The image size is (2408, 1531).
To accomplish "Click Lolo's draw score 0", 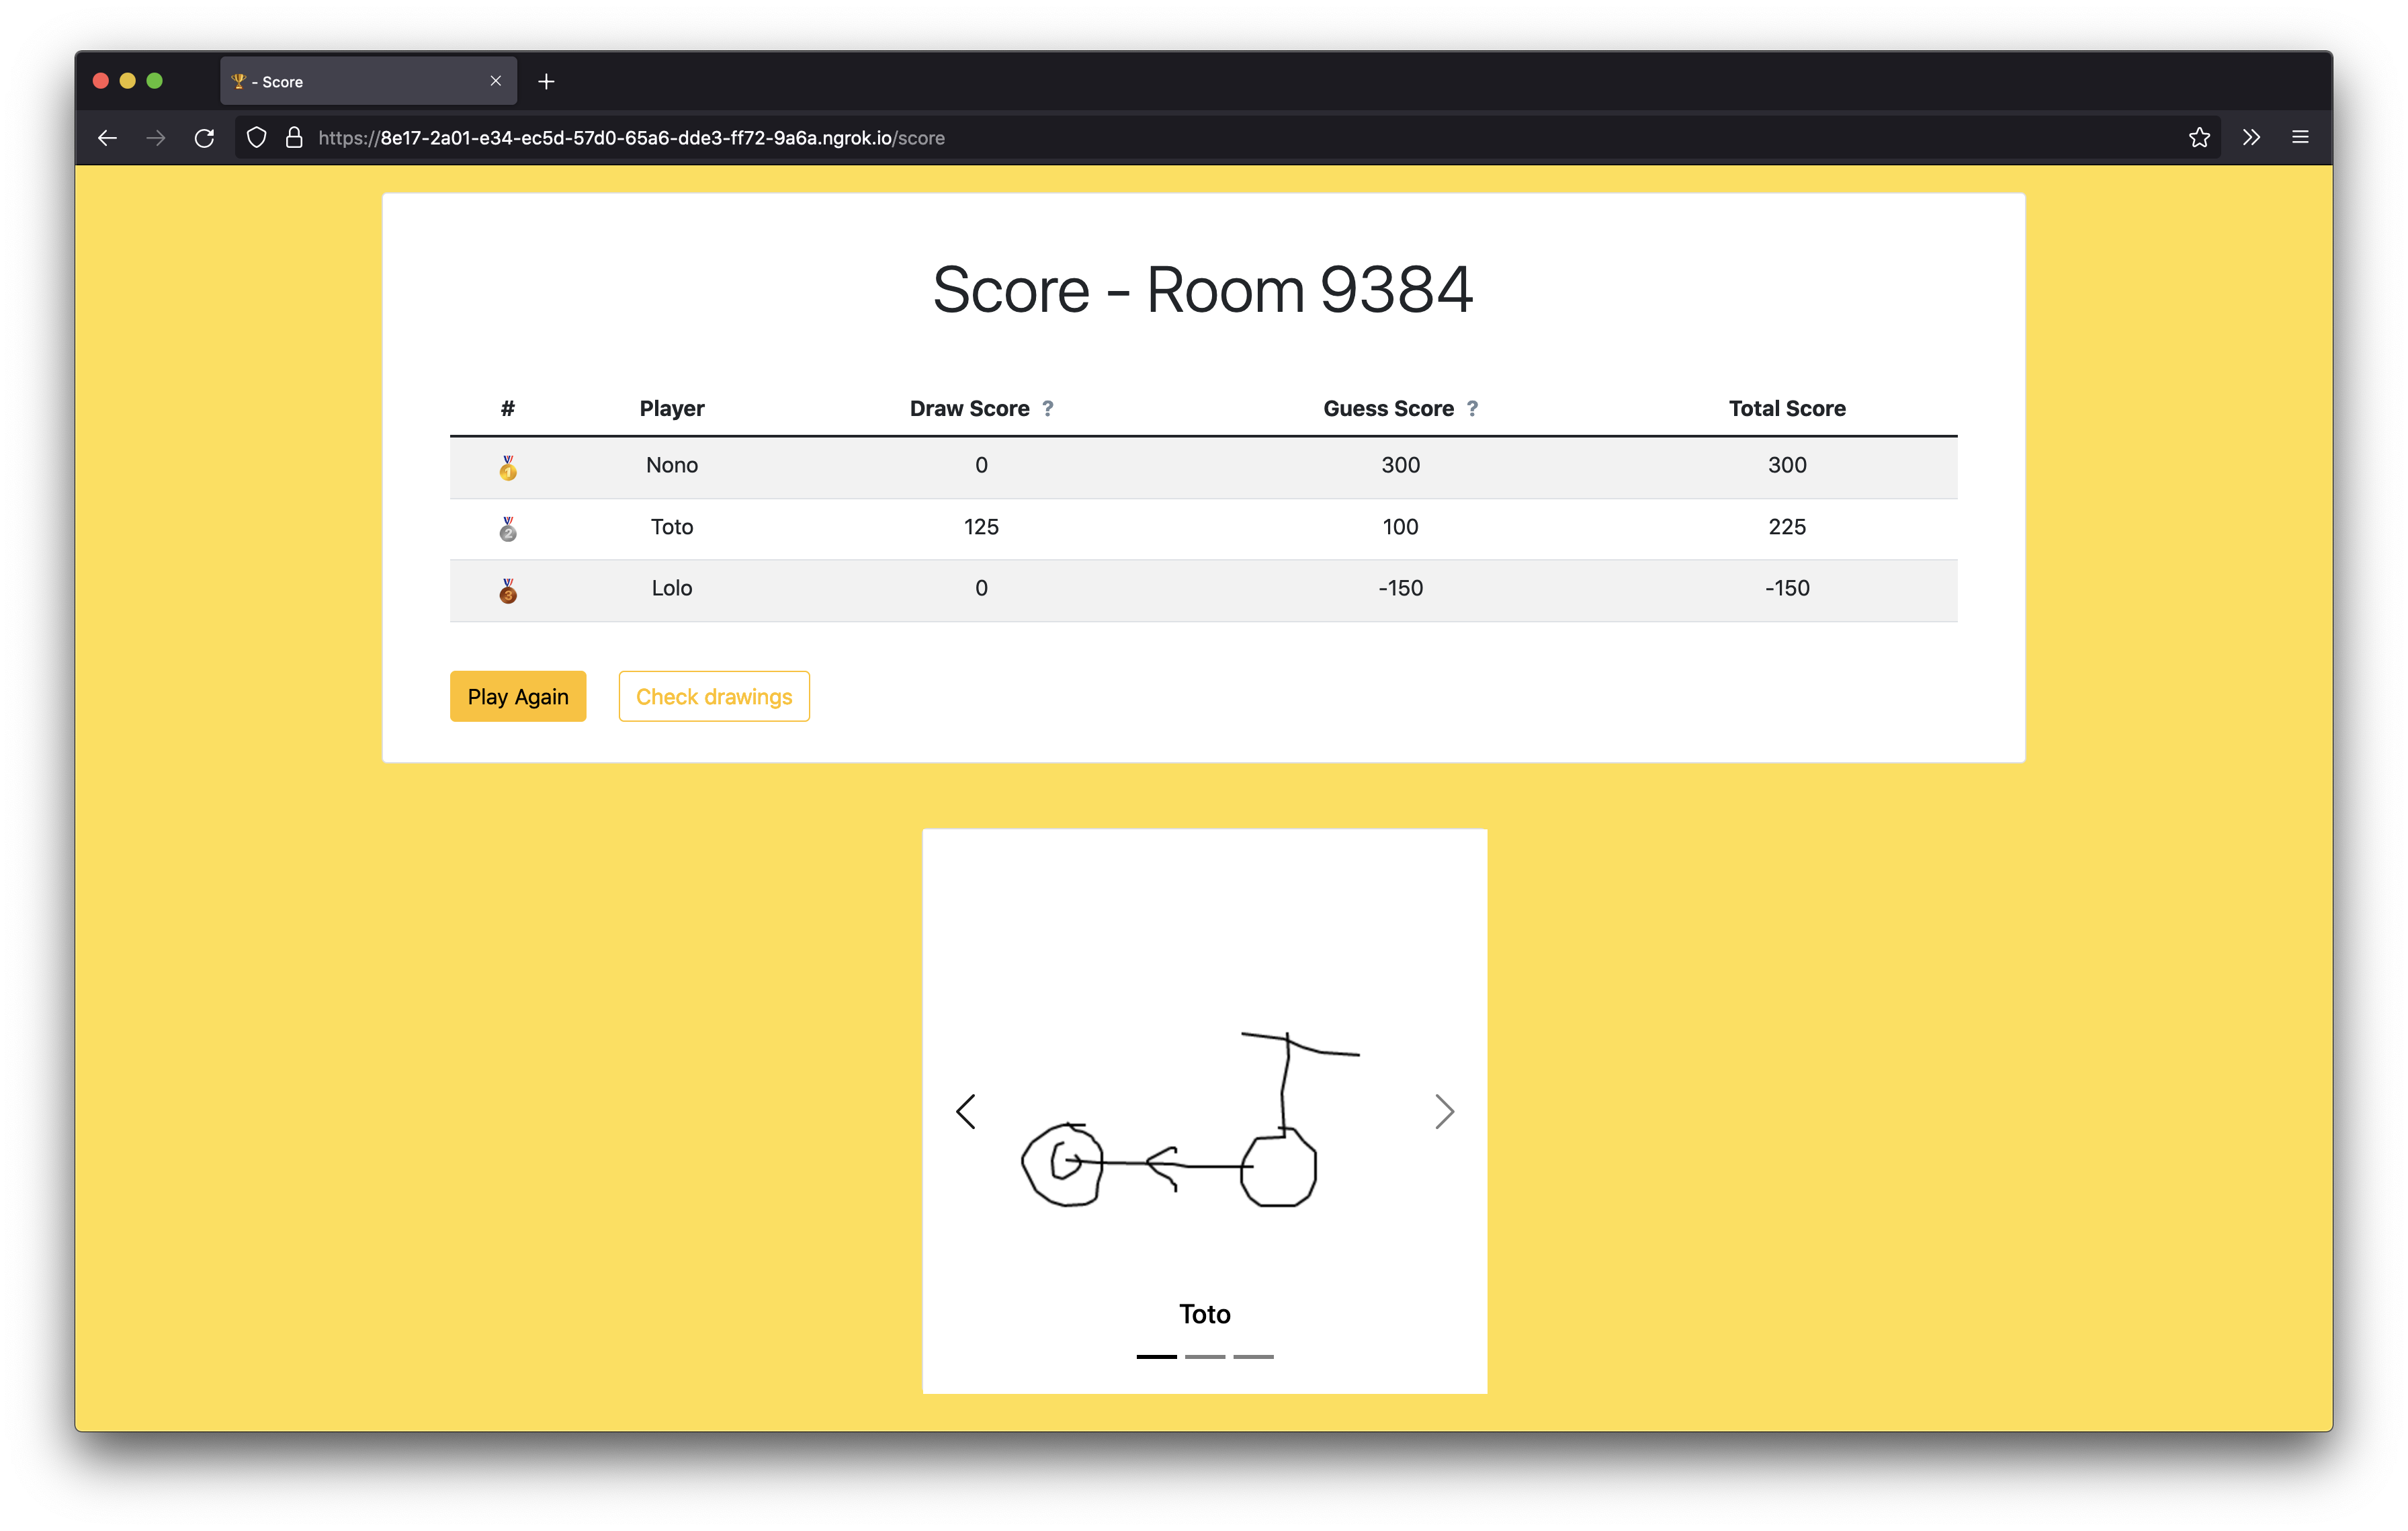I will point(981,588).
